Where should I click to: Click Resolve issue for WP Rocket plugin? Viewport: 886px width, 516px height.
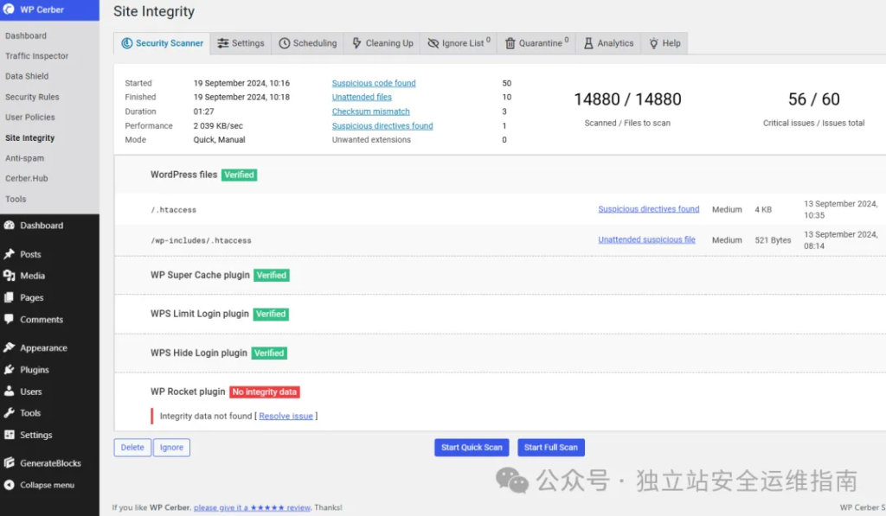[286, 416]
